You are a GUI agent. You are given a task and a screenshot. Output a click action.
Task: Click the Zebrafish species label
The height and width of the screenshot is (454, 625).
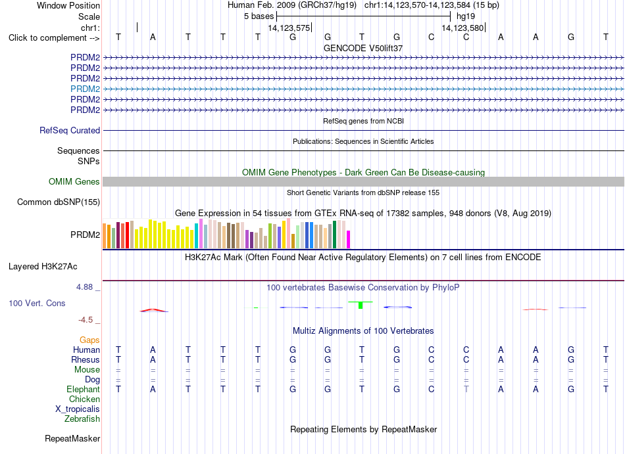(82, 419)
